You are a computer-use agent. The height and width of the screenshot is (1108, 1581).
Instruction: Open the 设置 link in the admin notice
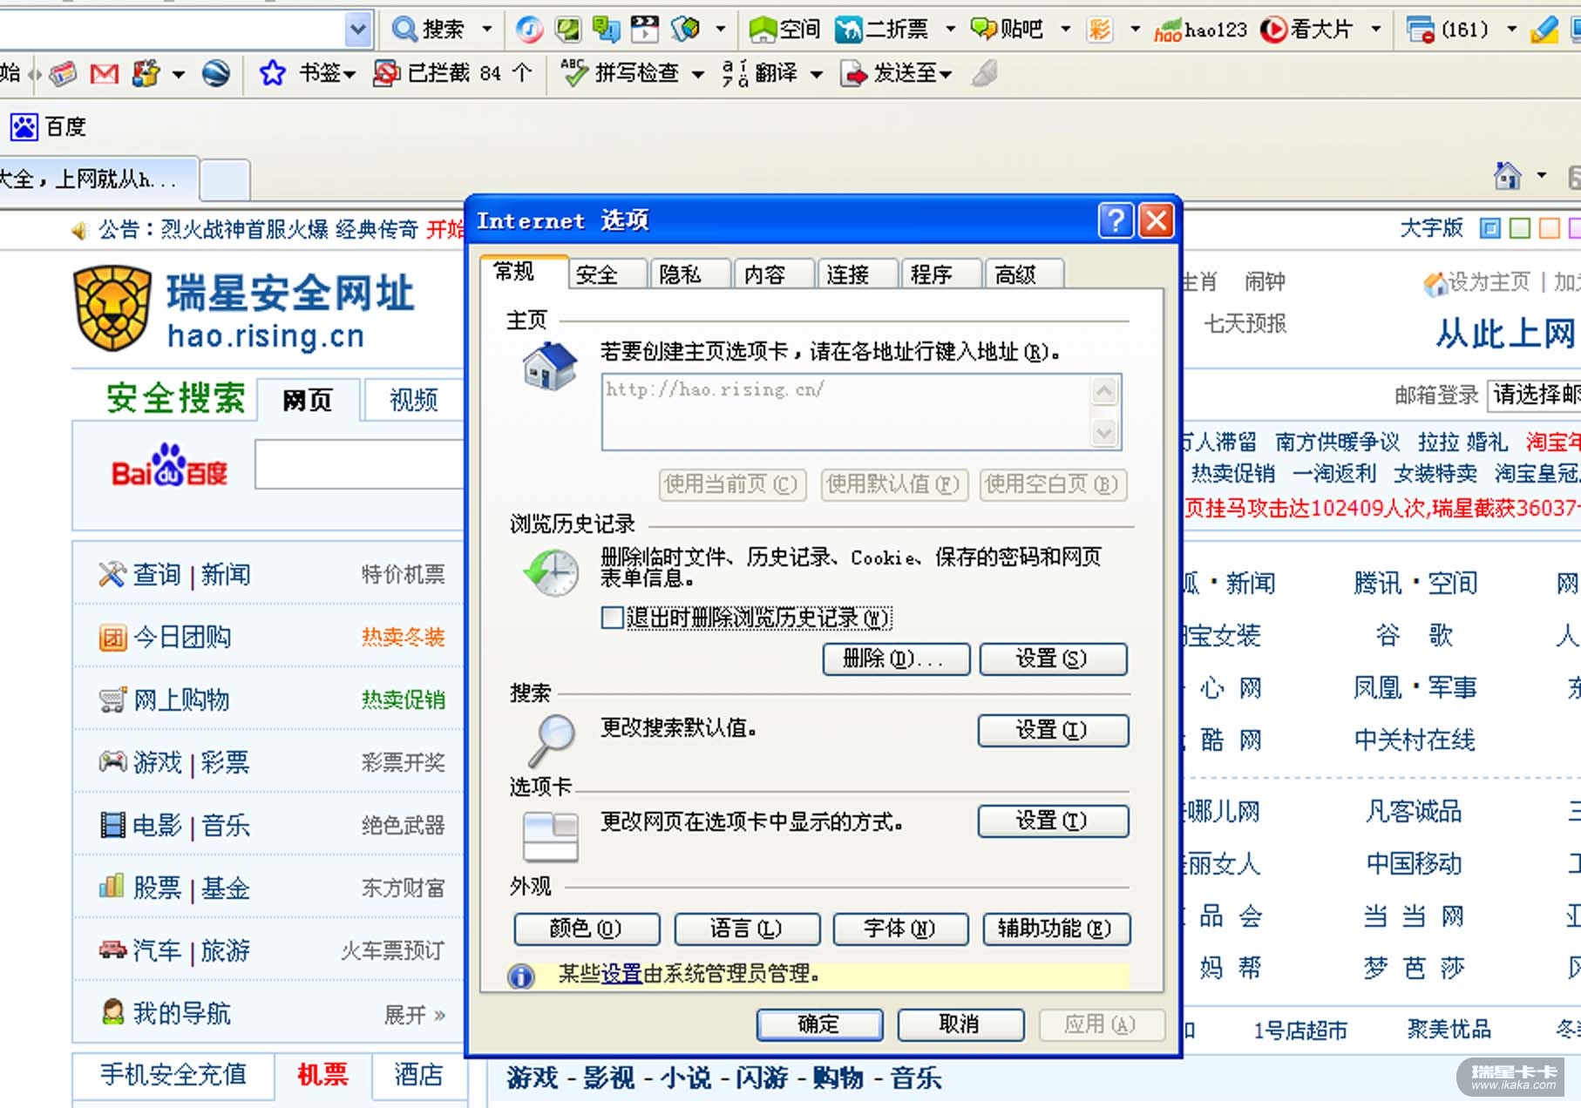tap(621, 974)
